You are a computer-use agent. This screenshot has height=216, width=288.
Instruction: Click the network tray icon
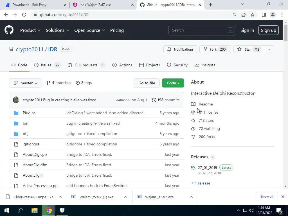point(245,210)
